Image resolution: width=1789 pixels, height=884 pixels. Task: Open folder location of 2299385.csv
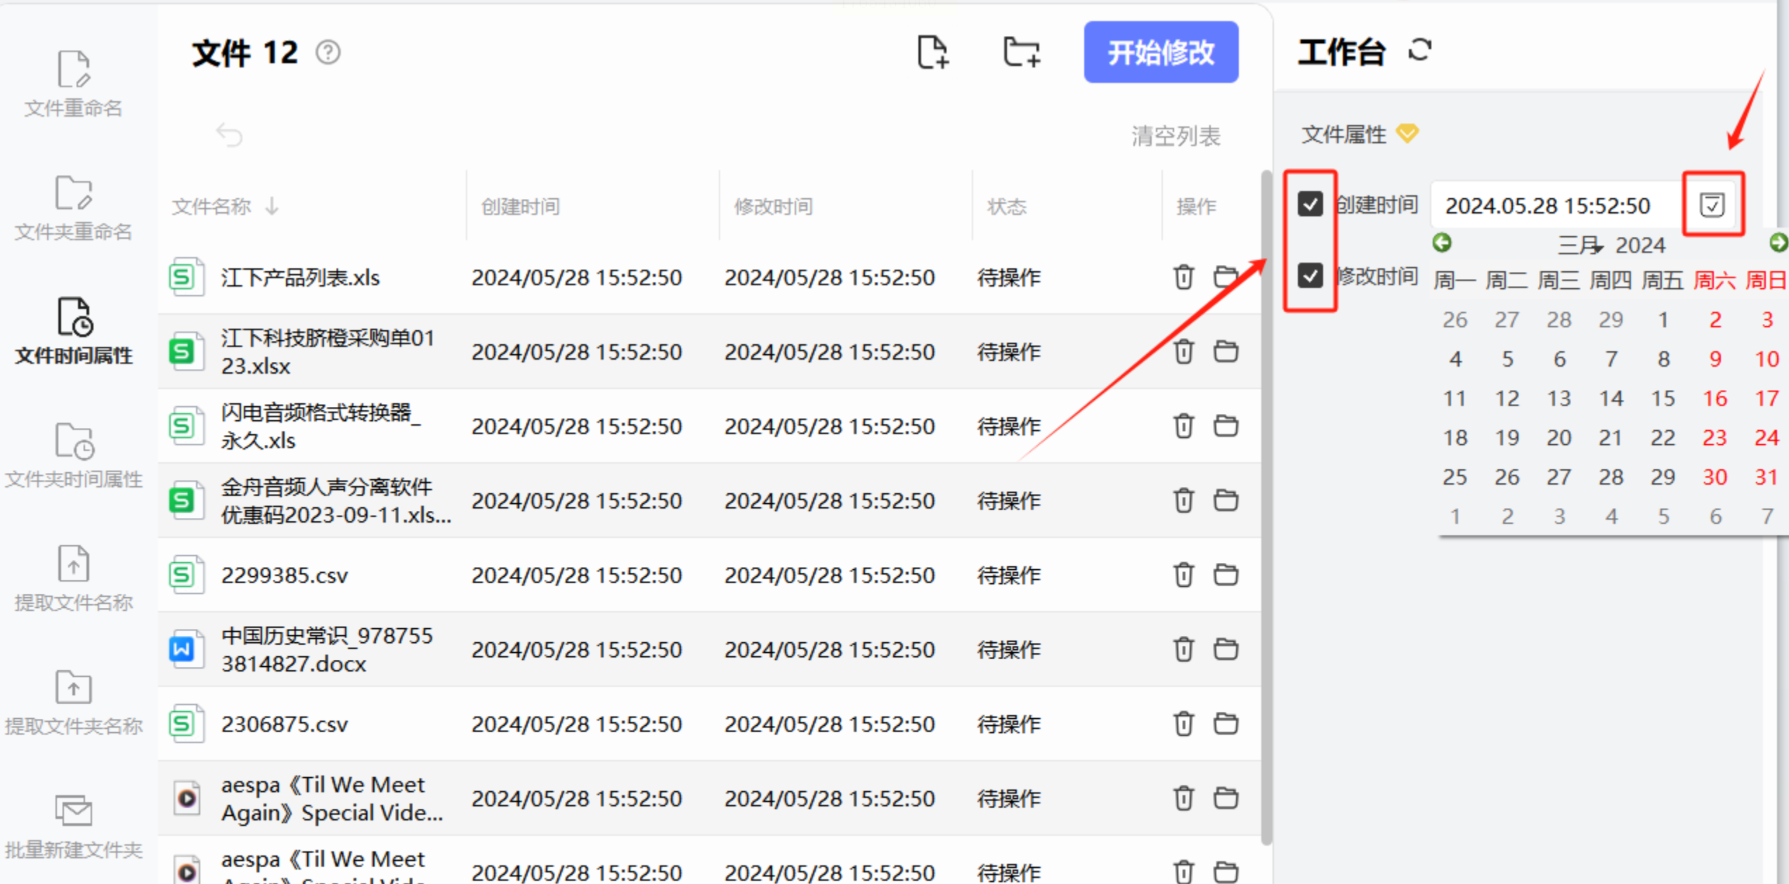pos(1225,575)
